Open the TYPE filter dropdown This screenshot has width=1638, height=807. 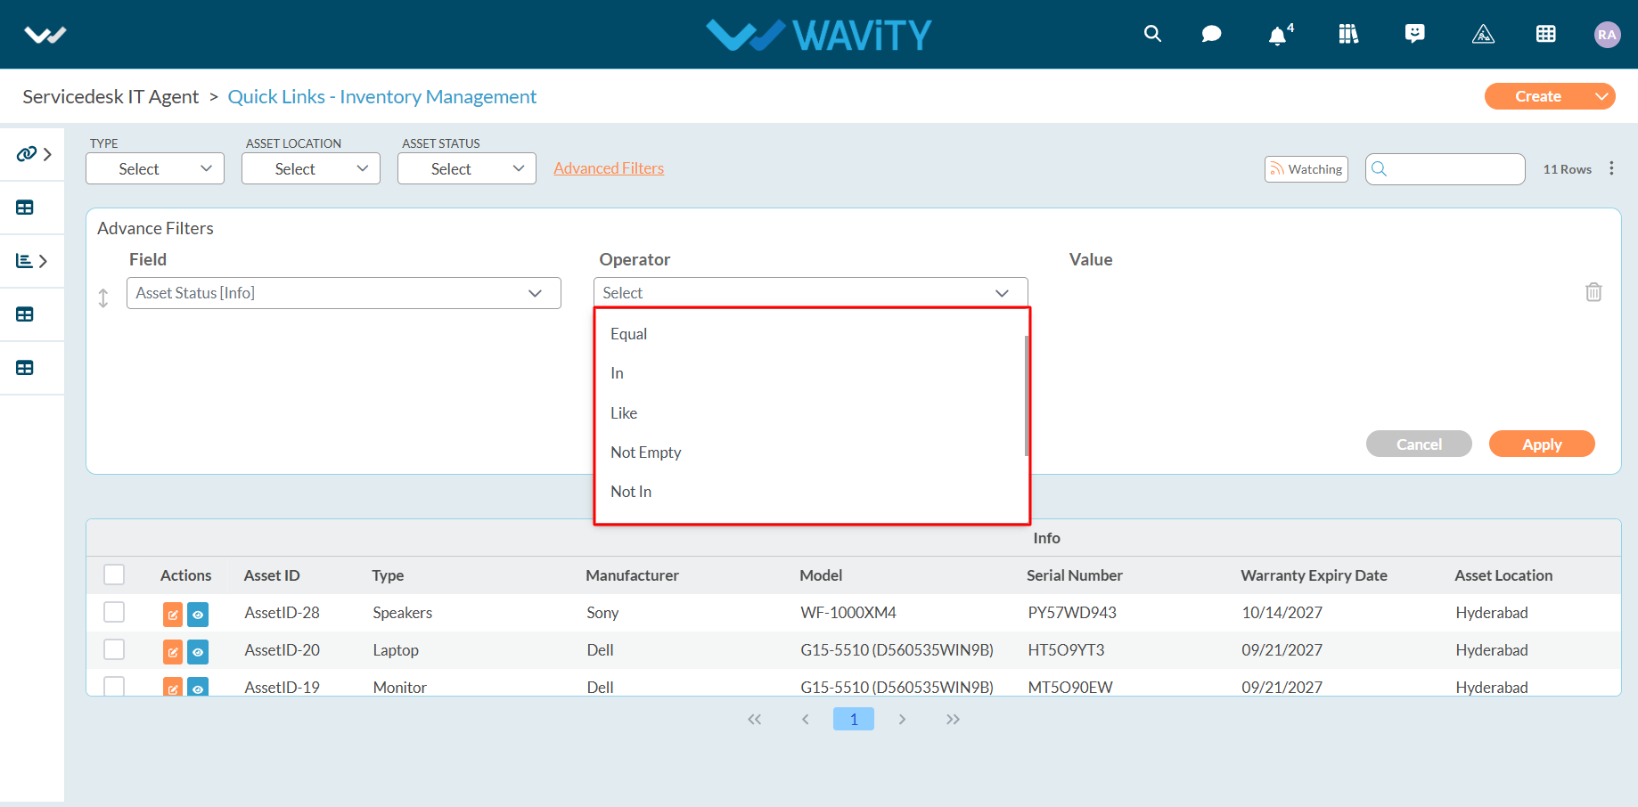pos(155,168)
